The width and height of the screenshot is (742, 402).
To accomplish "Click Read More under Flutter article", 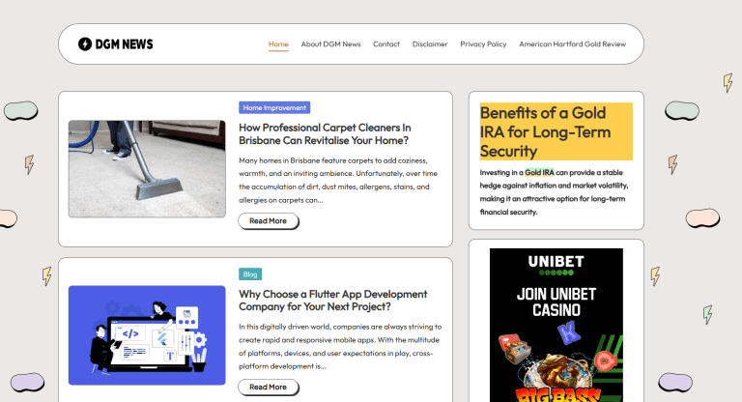I will click(x=268, y=388).
